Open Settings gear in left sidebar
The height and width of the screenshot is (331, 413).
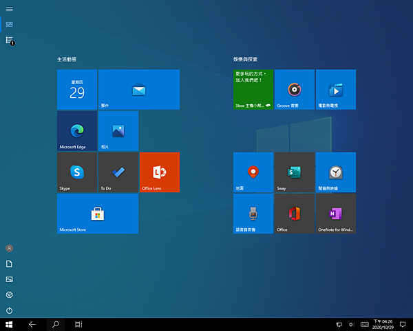pos(9,295)
